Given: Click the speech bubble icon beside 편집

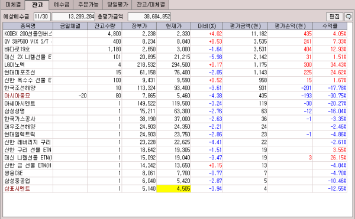Looking at the screenshot, I should (x=348, y=17).
